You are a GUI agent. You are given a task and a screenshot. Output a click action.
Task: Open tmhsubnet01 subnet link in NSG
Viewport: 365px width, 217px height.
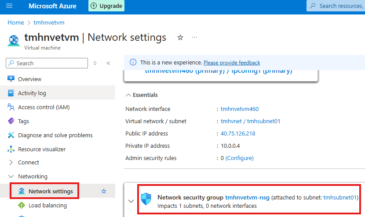click(340, 198)
